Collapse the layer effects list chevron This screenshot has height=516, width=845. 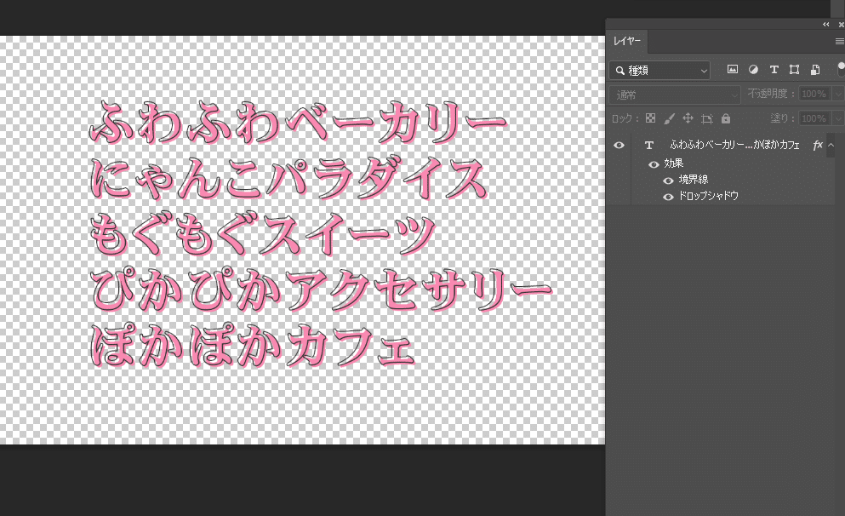831,145
